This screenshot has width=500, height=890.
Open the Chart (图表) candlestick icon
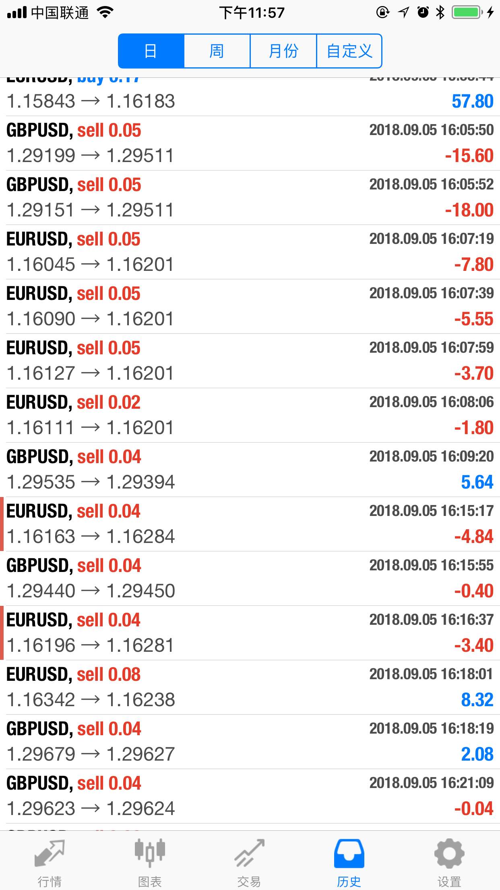[x=150, y=853]
